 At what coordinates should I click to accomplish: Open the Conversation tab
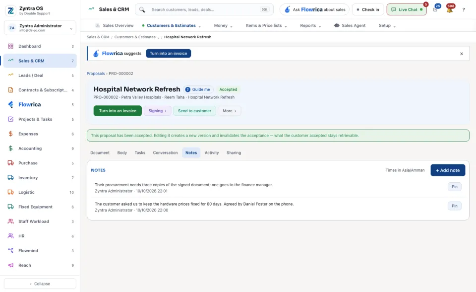pyautogui.click(x=165, y=152)
